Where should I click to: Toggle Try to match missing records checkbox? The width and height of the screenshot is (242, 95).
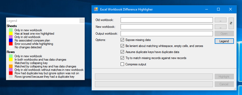pos(122,58)
